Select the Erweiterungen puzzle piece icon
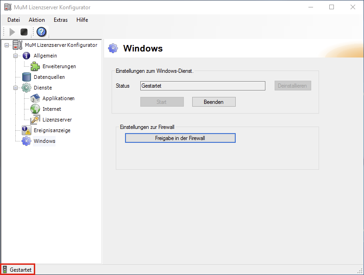The width and height of the screenshot is (364, 275). [x=35, y=66]
